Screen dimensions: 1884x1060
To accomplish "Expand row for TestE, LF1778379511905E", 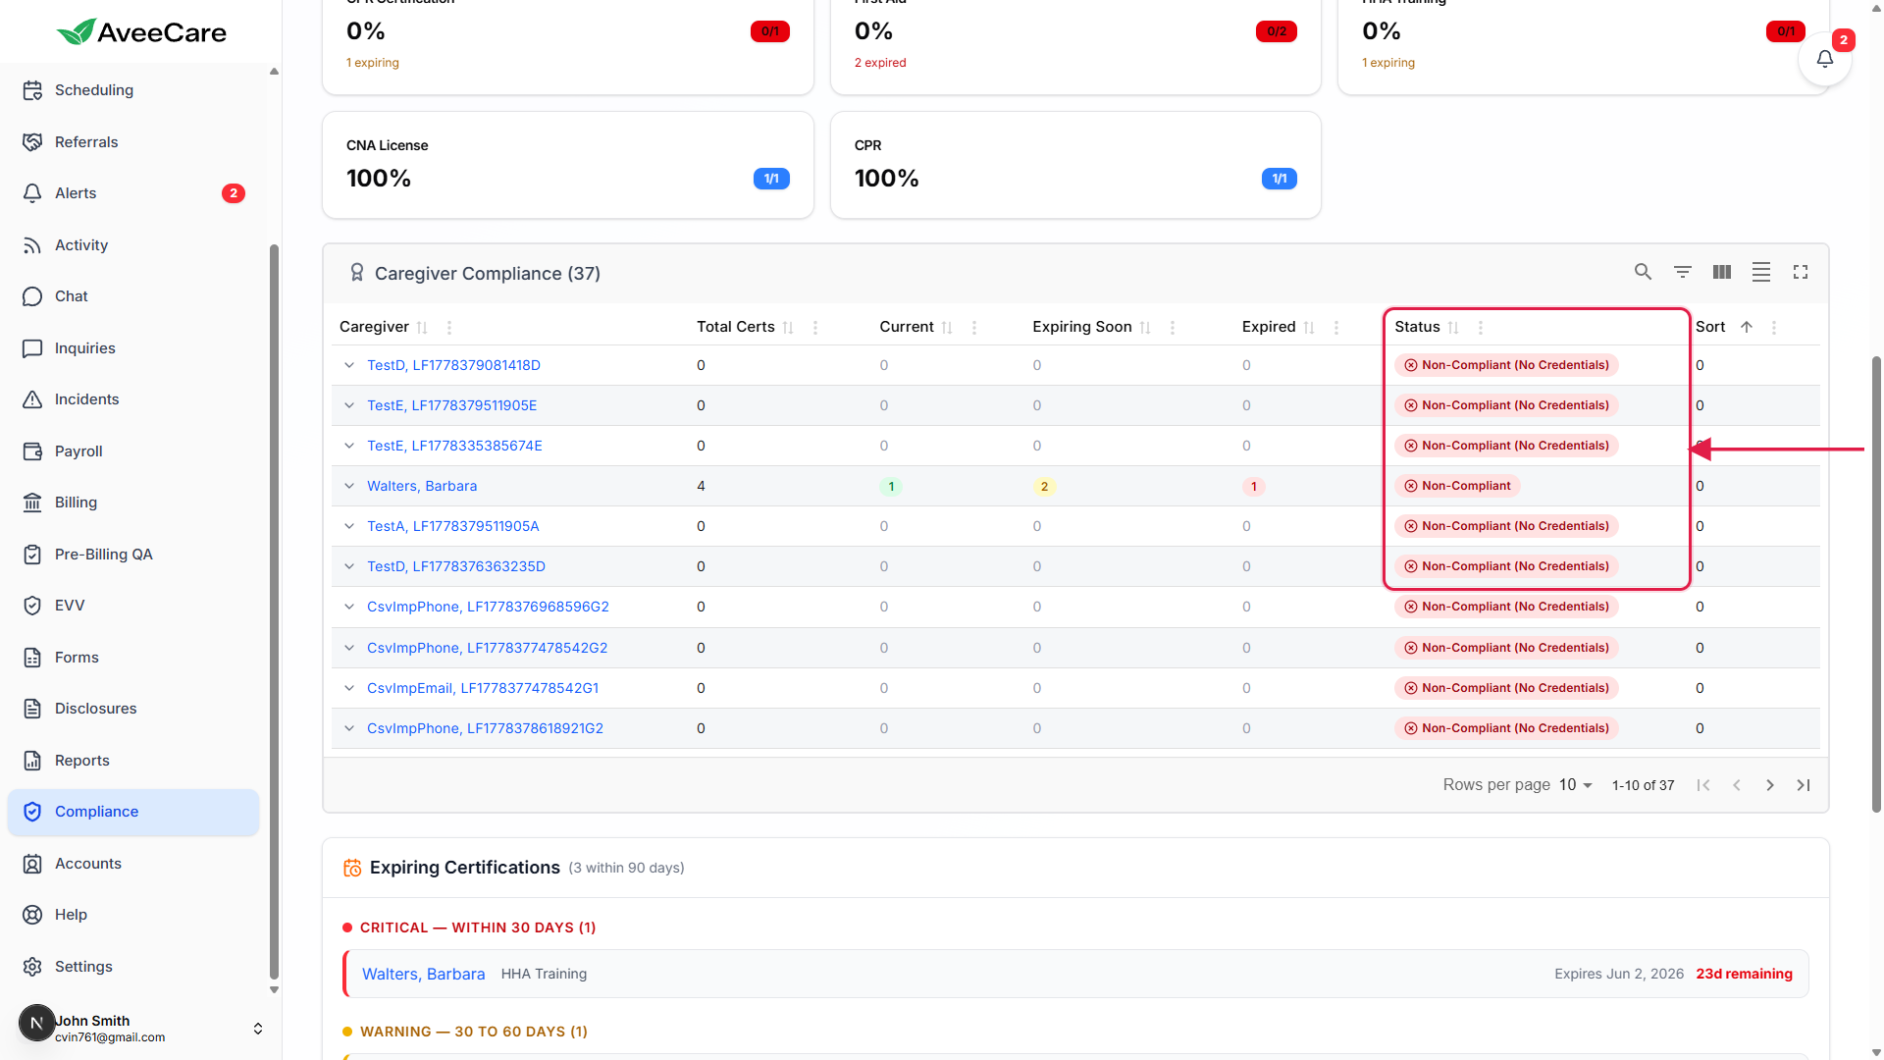I will (x=349, y=405).
